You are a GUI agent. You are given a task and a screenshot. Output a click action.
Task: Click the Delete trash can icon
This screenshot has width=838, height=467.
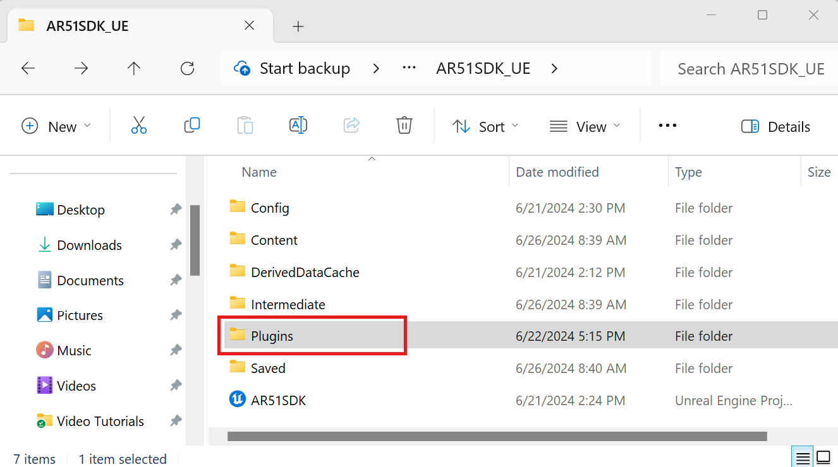[x=404, y=126]
